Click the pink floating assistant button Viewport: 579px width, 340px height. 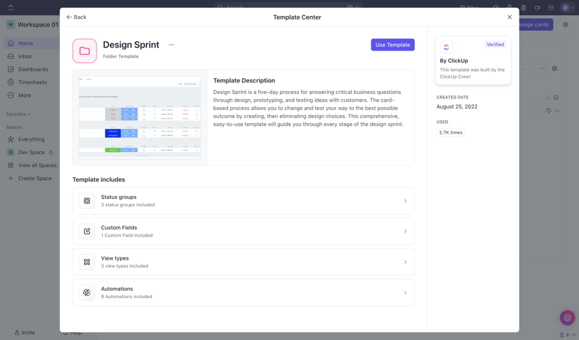(x=567, y=318)
